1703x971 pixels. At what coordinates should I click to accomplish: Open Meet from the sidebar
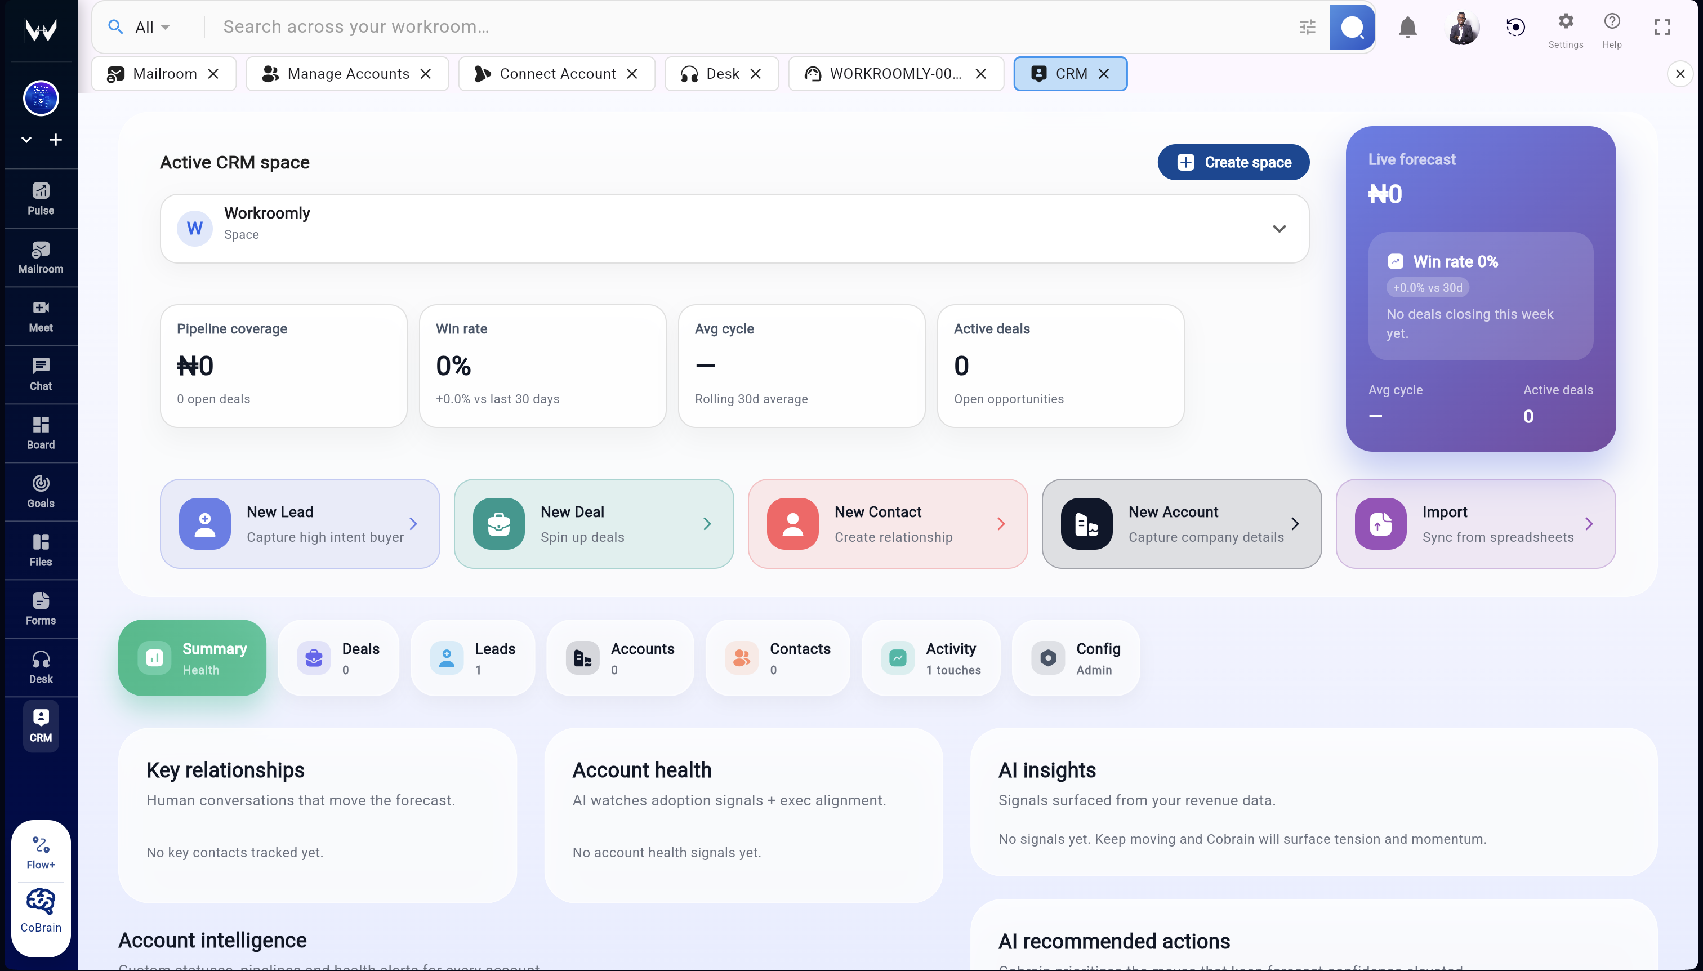(x=40, y=315)
